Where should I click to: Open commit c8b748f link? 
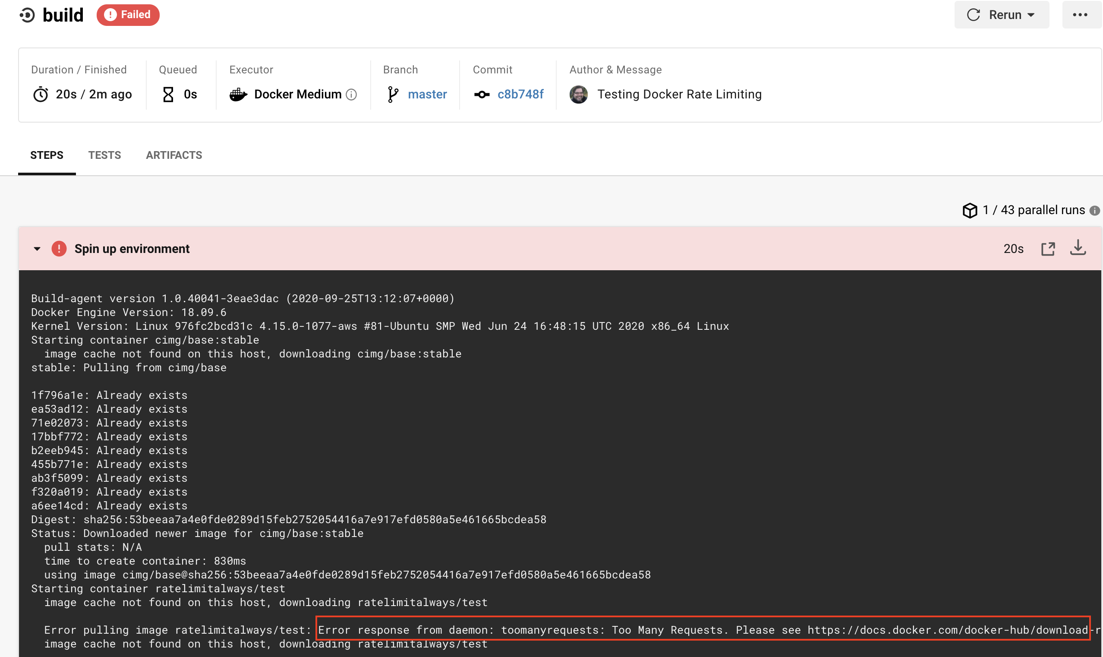(x=520, y=95)
